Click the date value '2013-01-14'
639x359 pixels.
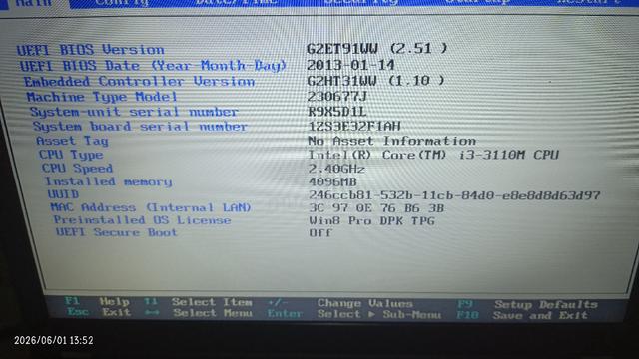click(350, 65)
